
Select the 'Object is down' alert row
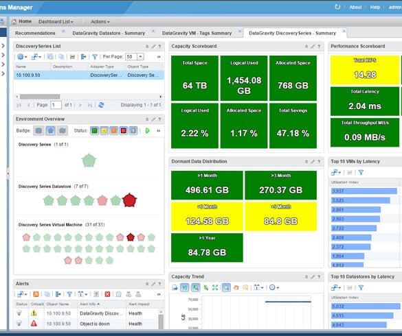click(x=86, y=324)
